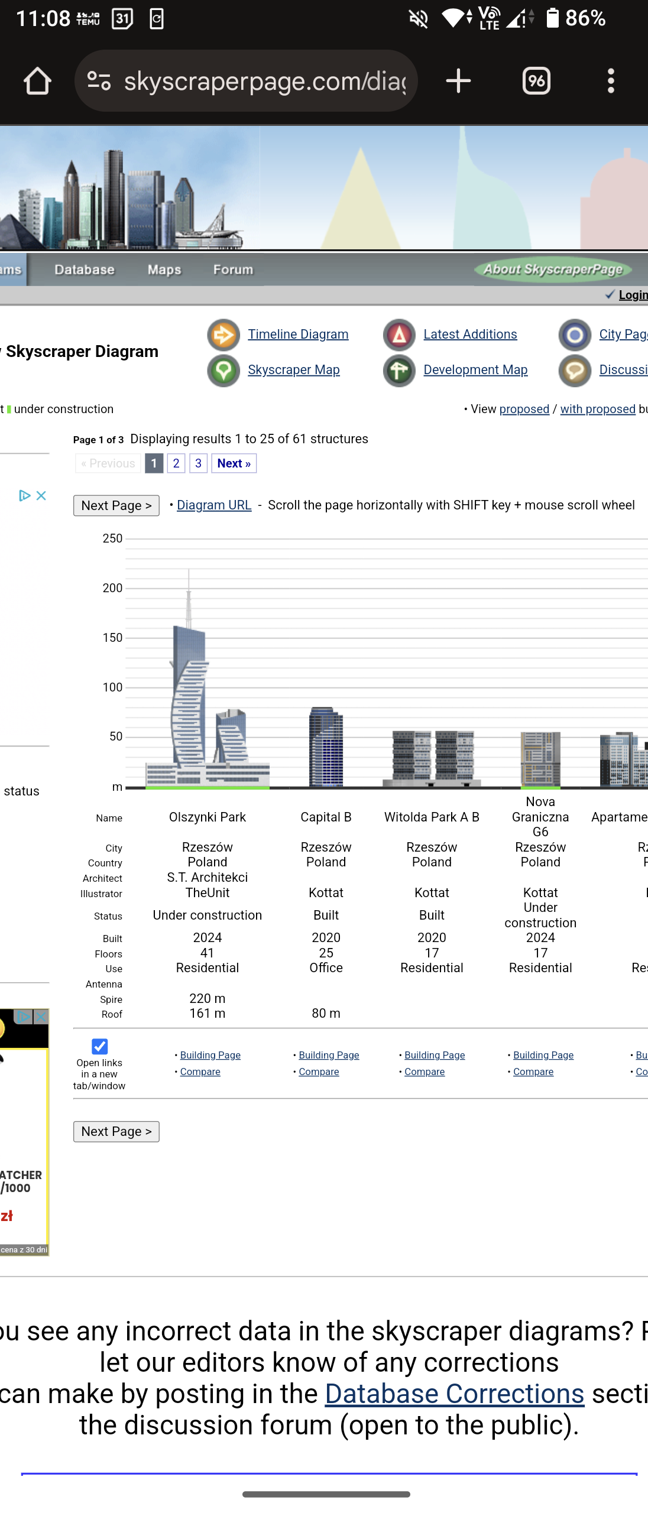
Task: Open Building Page for Nova Graniczna G6
Action: [x=543, y=1055]
